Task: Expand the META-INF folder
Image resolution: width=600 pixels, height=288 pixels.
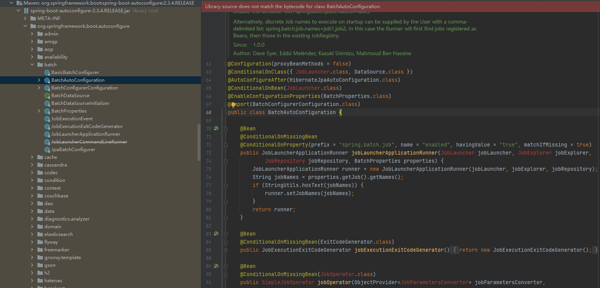Action: (x=25, y=19)
